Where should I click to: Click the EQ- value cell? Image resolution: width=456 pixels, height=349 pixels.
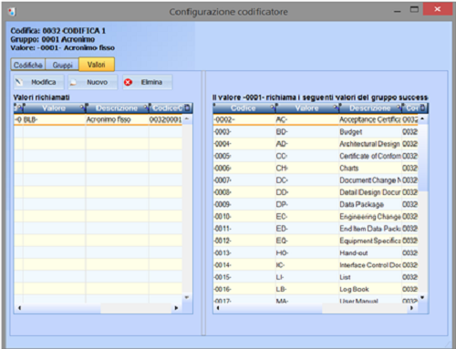[x=306, y=241]
